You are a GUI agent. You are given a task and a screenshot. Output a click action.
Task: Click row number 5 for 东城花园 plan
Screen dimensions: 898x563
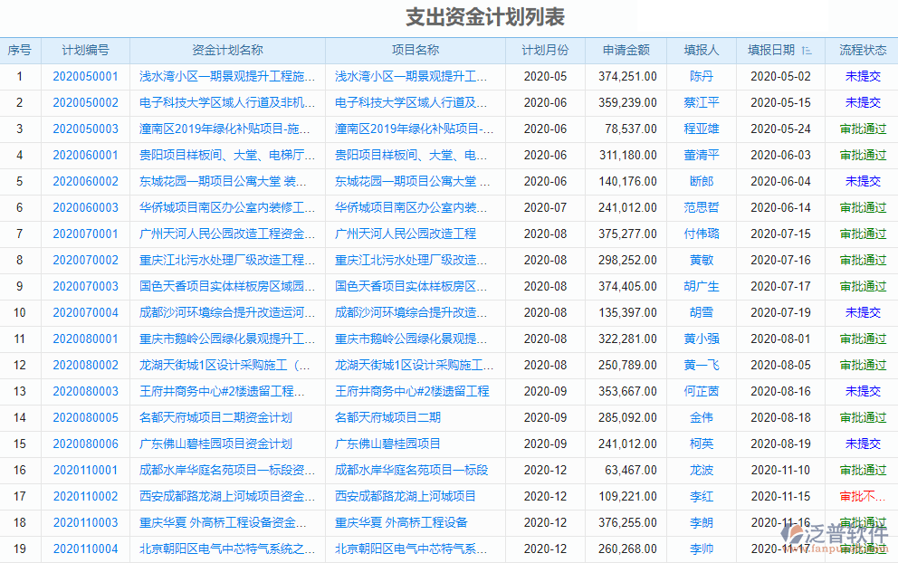(x=19, y=181)
